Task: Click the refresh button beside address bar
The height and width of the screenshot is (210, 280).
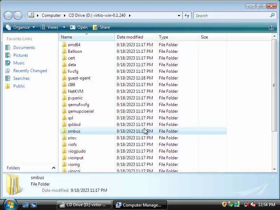Action: click(x=187, y=15)
